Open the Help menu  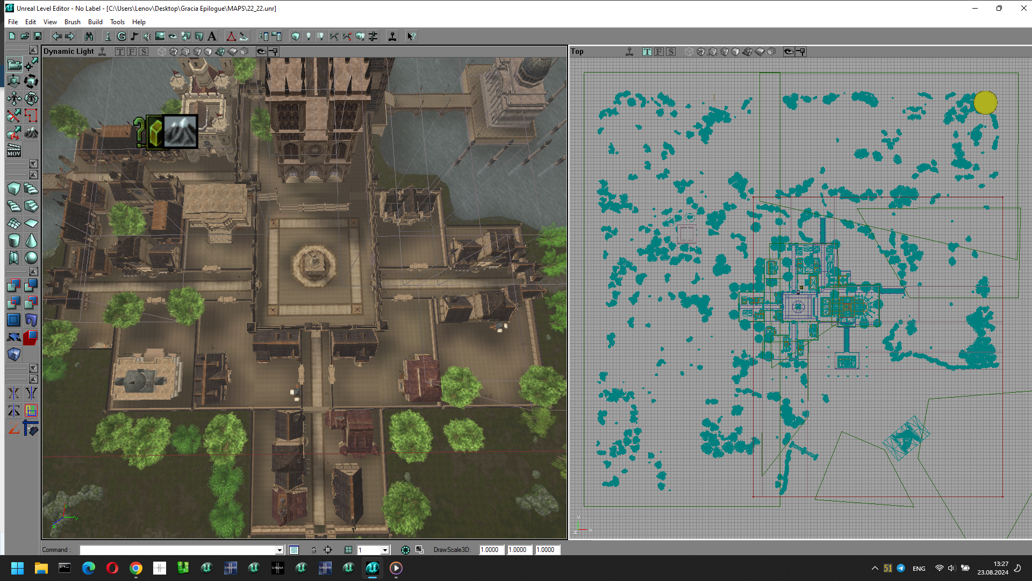(x=139, y=22)
